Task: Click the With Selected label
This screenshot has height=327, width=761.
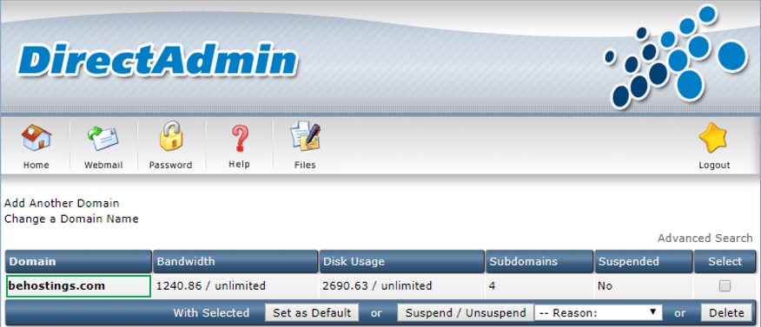Action: click(212, 313)
